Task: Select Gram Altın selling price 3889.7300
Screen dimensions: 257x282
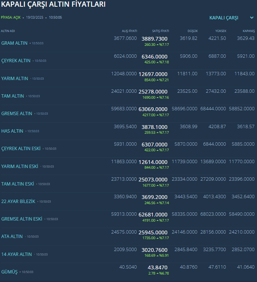Action: [x=155, y=39]
